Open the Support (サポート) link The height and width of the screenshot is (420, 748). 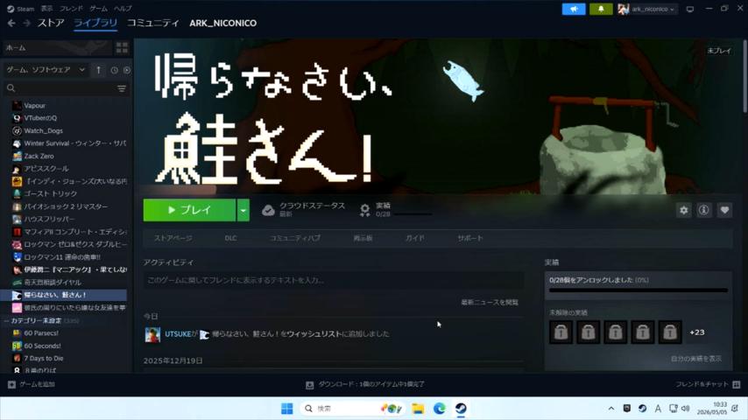470,238
